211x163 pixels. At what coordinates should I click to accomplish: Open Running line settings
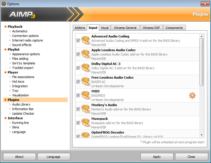(20, 123)
